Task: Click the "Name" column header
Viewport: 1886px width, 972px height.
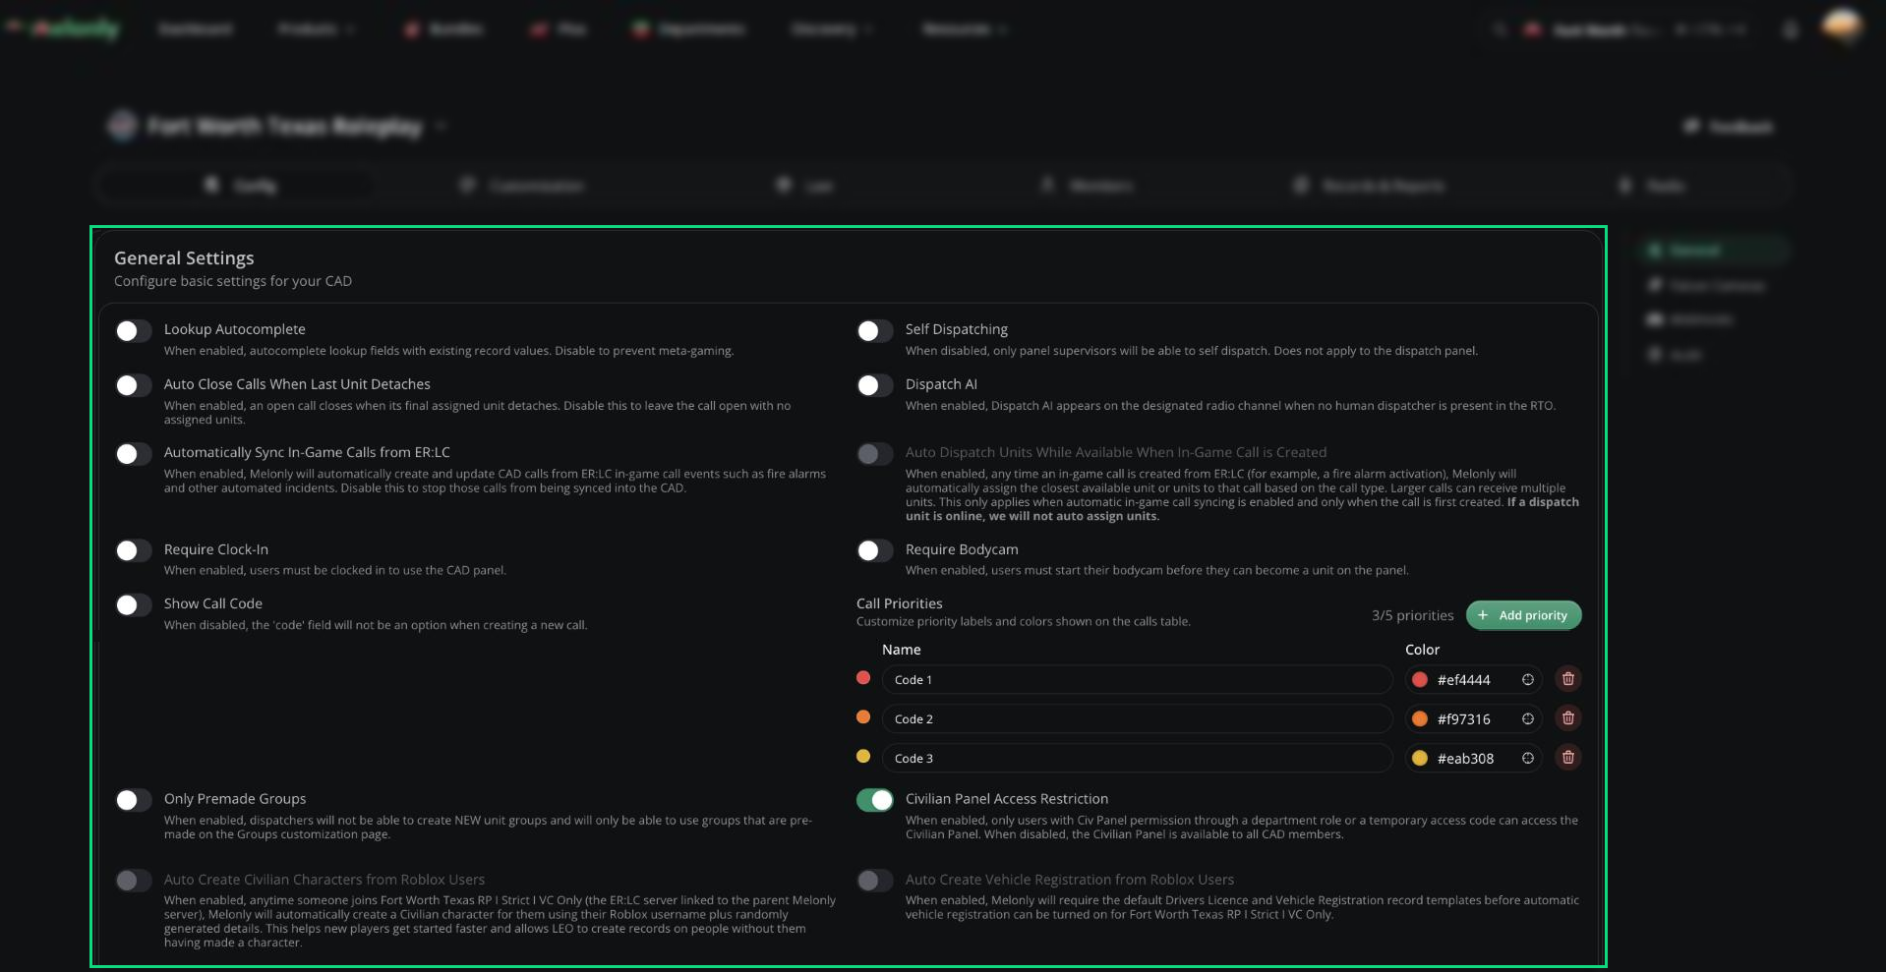Action: click(901, 650)
